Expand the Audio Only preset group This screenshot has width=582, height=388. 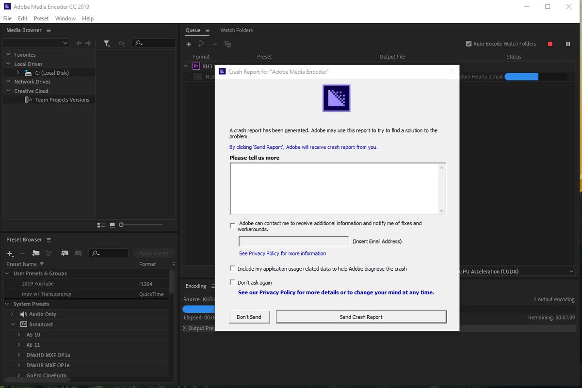[x=13, y=314]
